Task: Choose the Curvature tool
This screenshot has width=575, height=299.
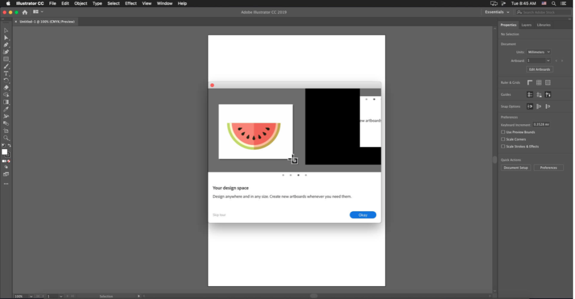Action: 6,52
